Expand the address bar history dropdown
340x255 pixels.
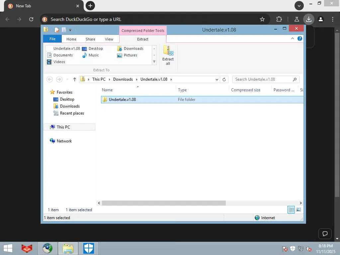(217, 79)
